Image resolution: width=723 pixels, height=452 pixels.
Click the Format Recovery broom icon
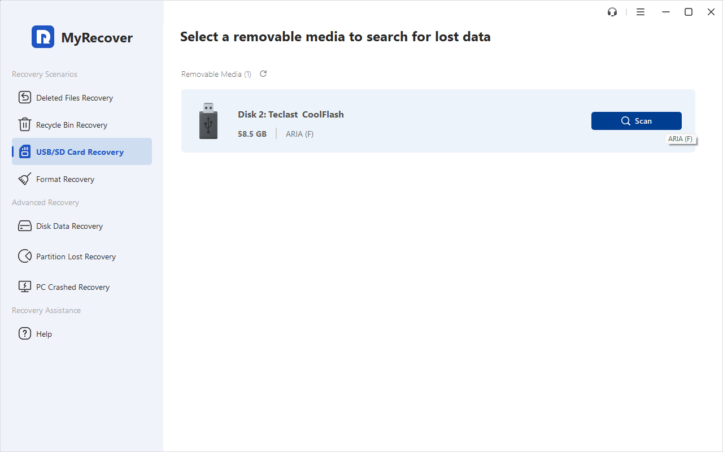(25, 179)
